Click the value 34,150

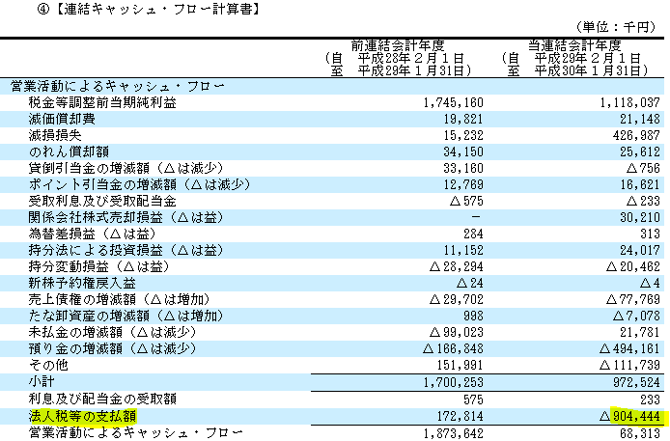coord(463,152)
